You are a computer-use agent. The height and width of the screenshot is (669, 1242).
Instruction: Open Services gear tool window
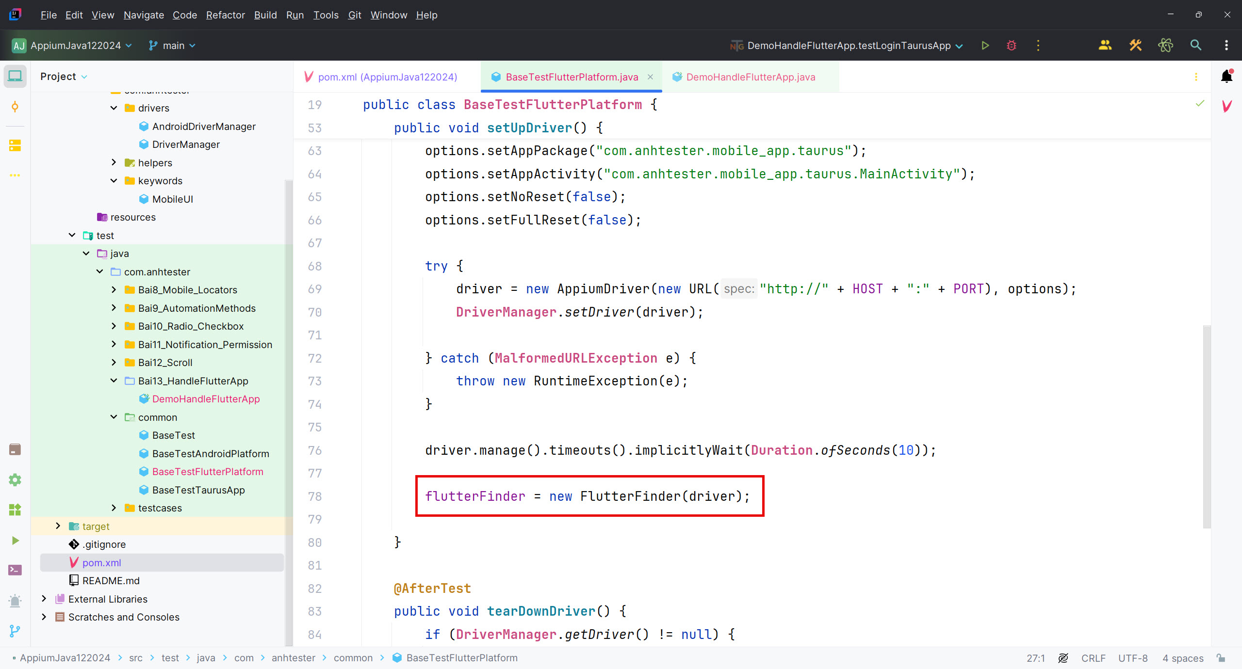pyautogui.click(x=15, y=480)
